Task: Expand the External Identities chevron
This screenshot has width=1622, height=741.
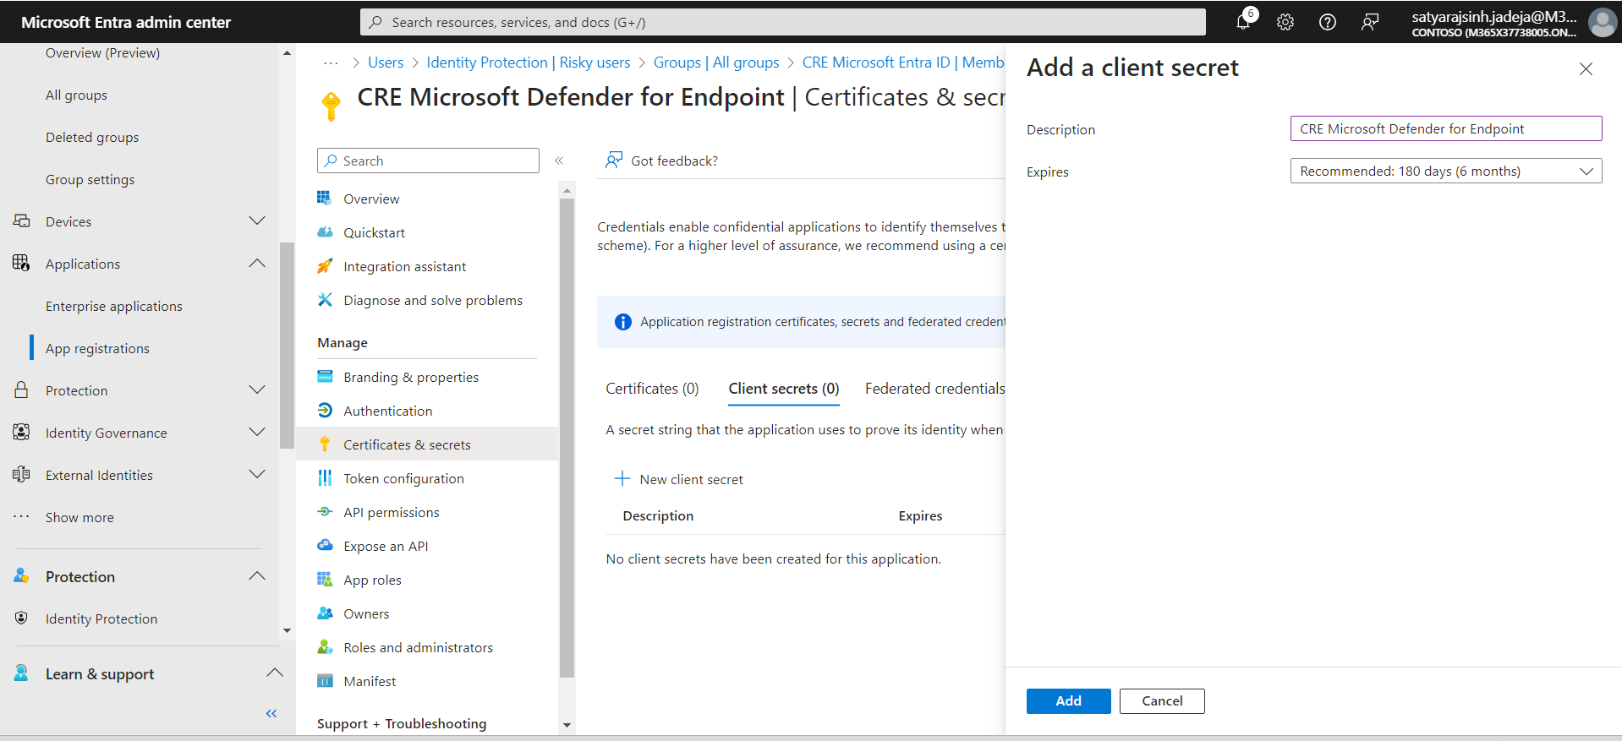Action: tap(257, 475)
